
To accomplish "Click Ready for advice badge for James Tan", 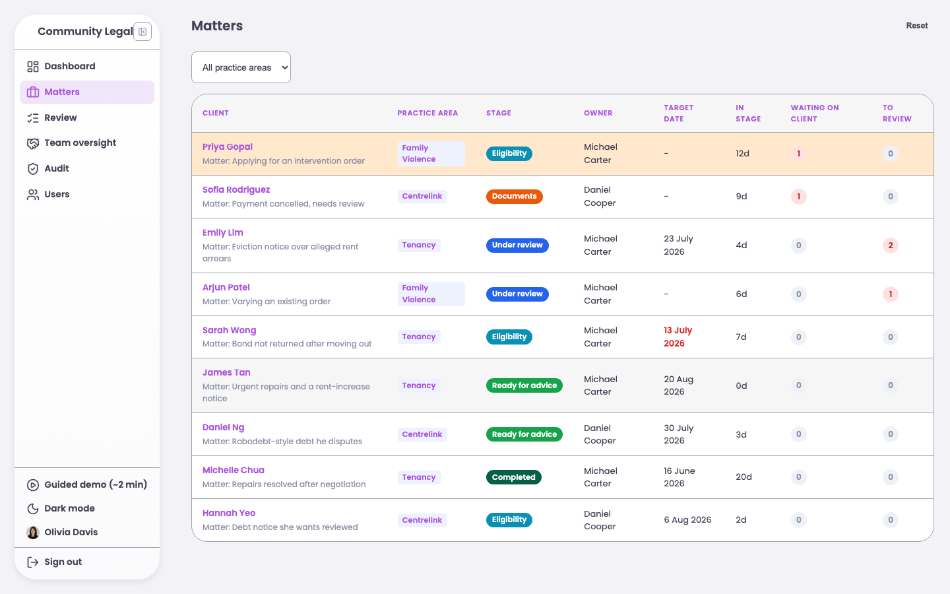I will [x=524, y=385].
